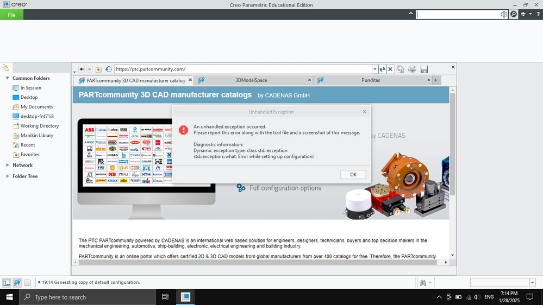Toggle the browser display icon in status bar
The height and width of the screenshot is (305, 543).
[x=17, y=283]
